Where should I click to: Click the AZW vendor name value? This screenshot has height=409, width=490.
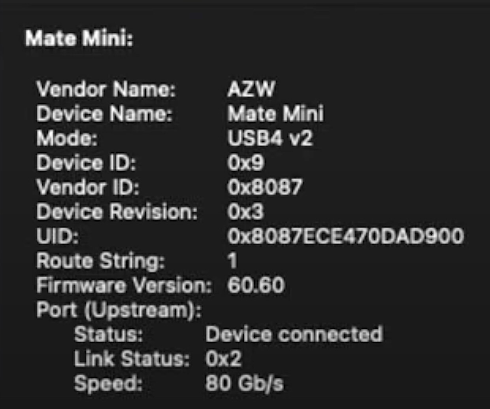pyautogui.click(x=251, y=89)
